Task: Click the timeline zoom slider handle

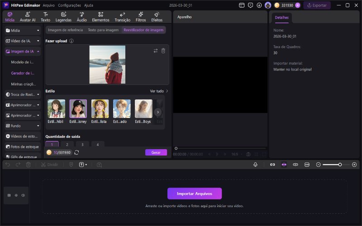Action: coord(340,165)
